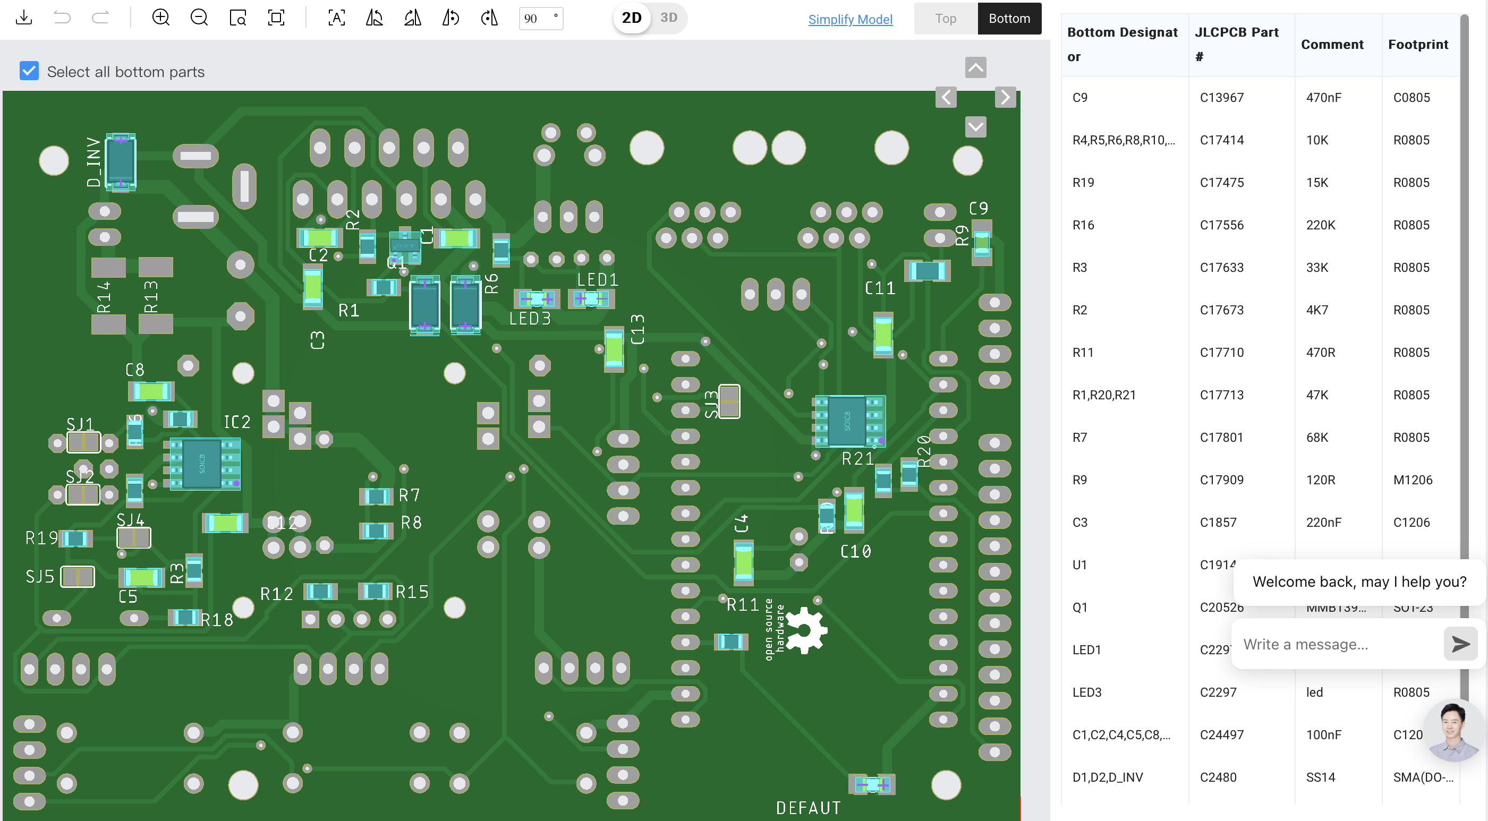Select the SJ5 solder jumper pad
1488x821 pixels.
tap(78, 576)
